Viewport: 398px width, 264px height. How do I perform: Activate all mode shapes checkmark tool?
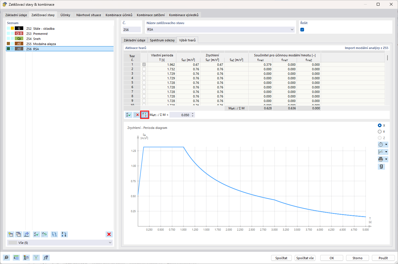[x=129, y=115]
